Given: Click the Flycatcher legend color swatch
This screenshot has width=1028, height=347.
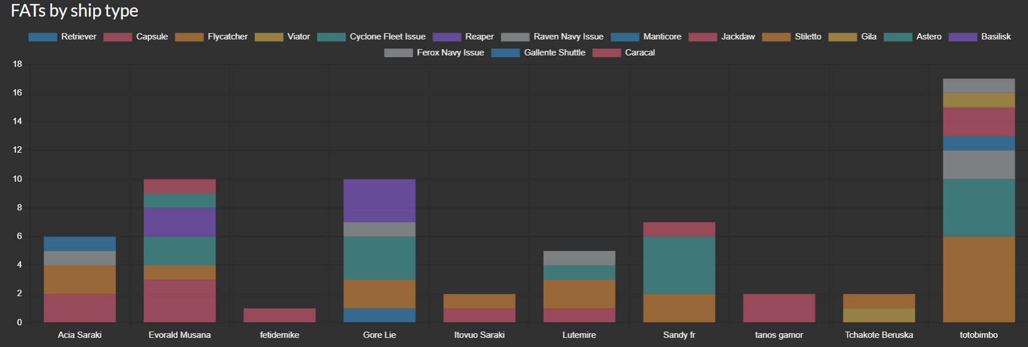Looking at the screenshot, I should coord(189,37).
